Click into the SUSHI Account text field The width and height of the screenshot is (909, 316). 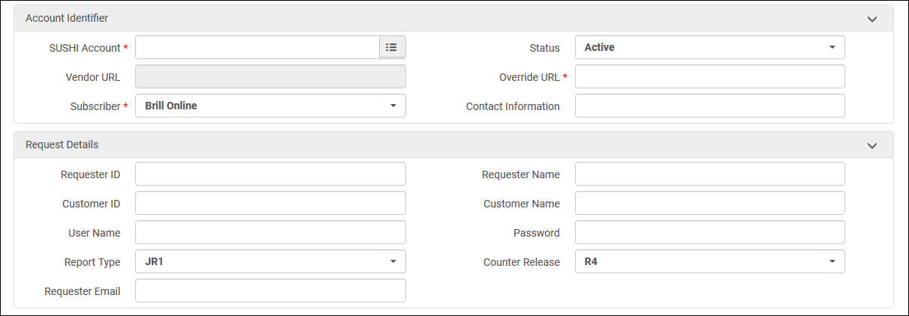(257, 47)
